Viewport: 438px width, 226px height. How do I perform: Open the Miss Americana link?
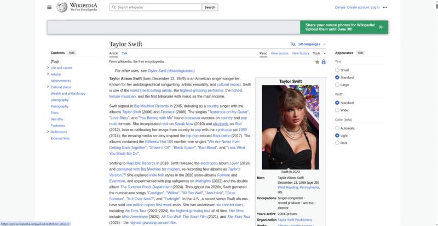coord(135,217)
